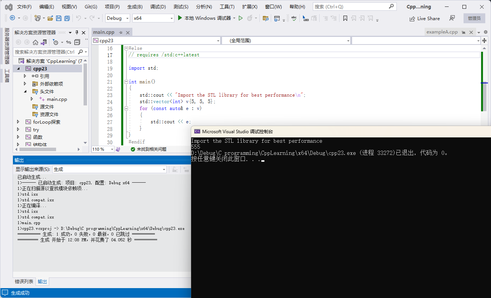
Task: Click the Live Share button
Action: point(425,18)
